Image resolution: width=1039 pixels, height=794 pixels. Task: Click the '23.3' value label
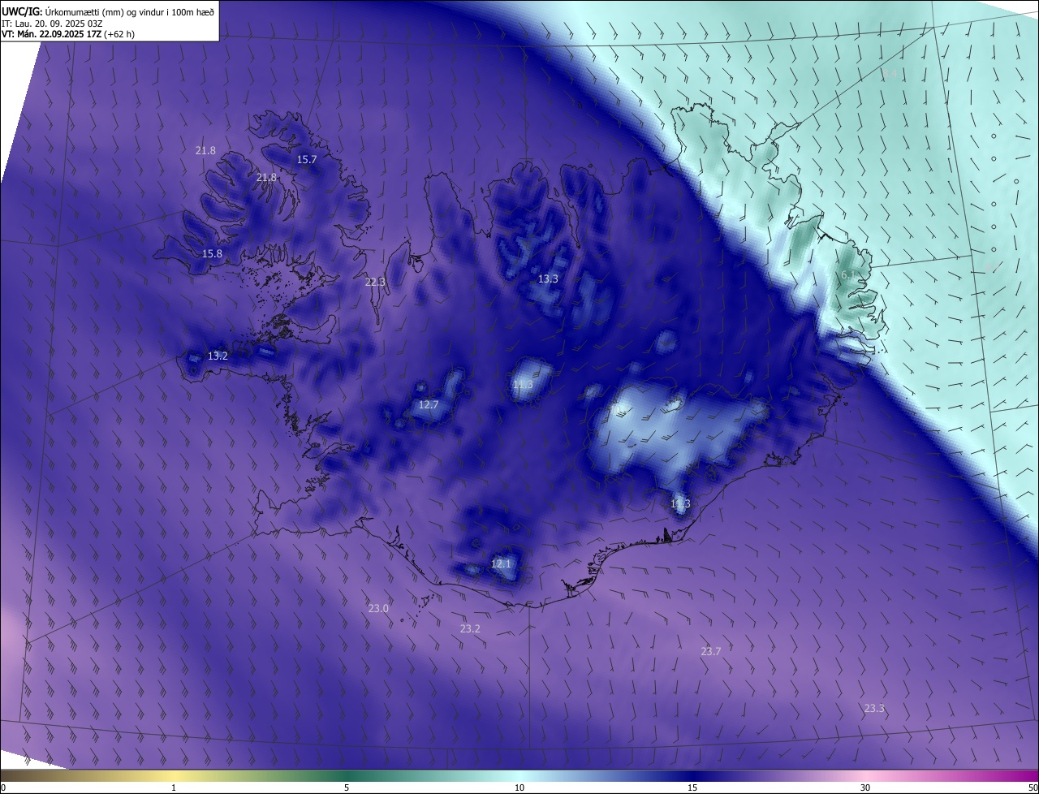click(874, 708)
